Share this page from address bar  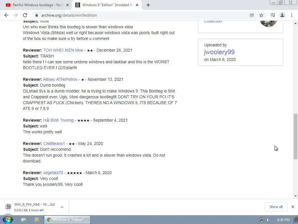click(252, 15)
